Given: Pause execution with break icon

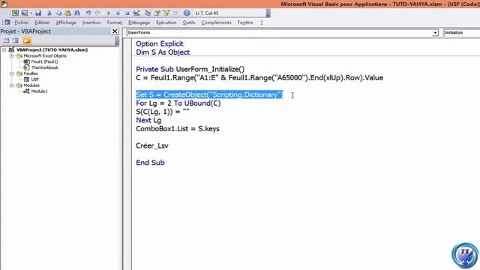Looking at the screenshot, I should click(118, 13).
